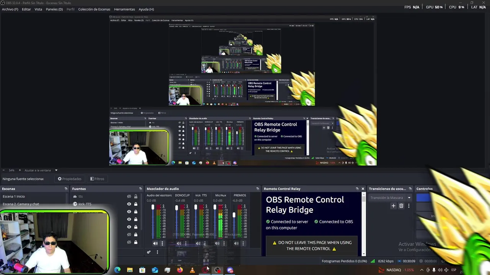Open Firefox from the taskbar
Viewport: 490px width, 275px height.
pyautogui.click(x=180, y=270)
